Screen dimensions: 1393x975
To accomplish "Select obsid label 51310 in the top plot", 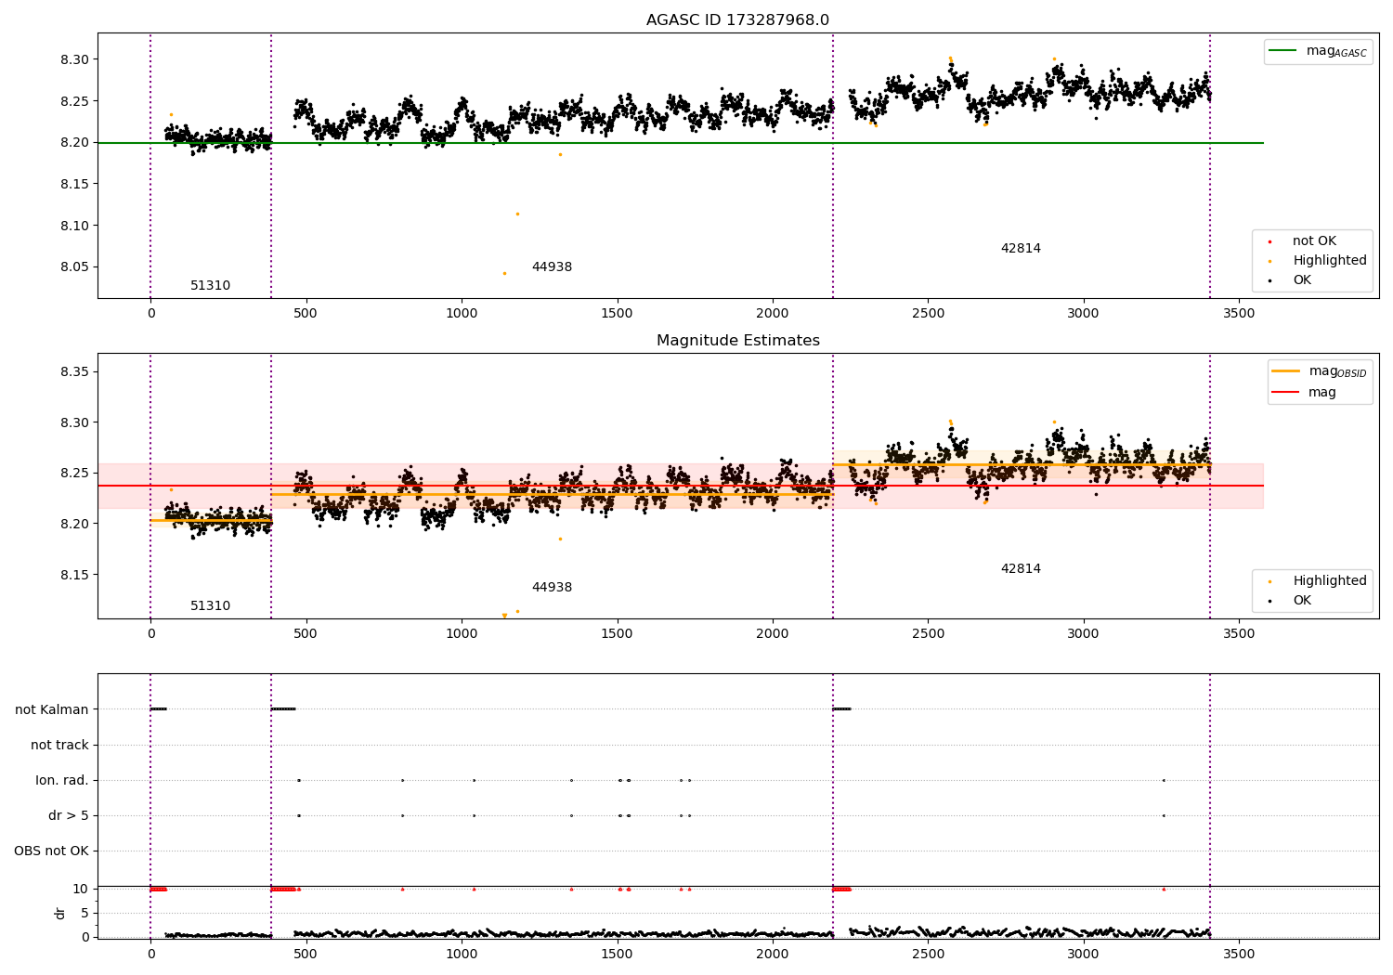I will point(210,286).
